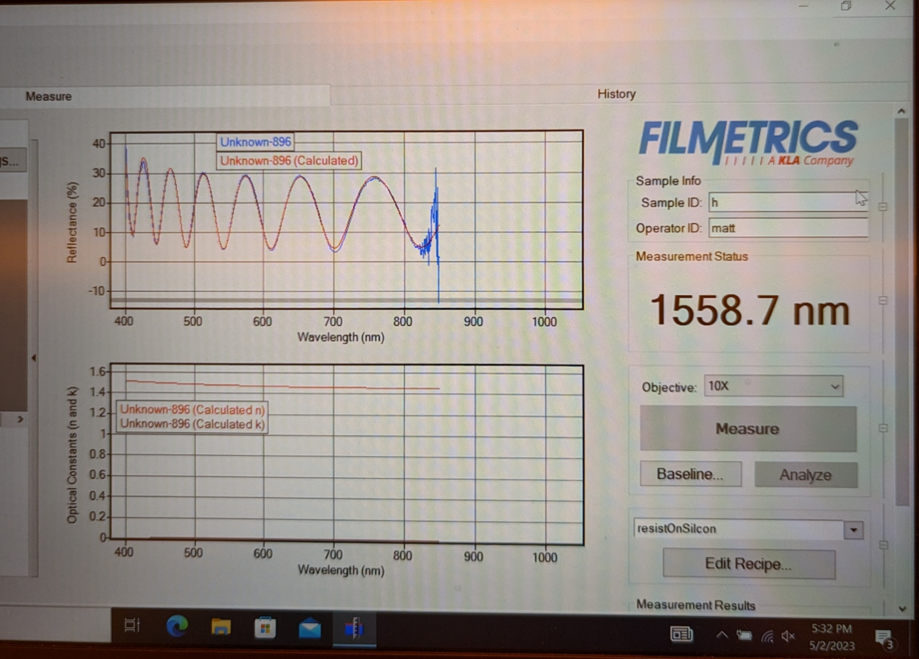This screenshot has height=659, width=919.
Task: Open Mail app from taskbar
Action: (310, 628)
